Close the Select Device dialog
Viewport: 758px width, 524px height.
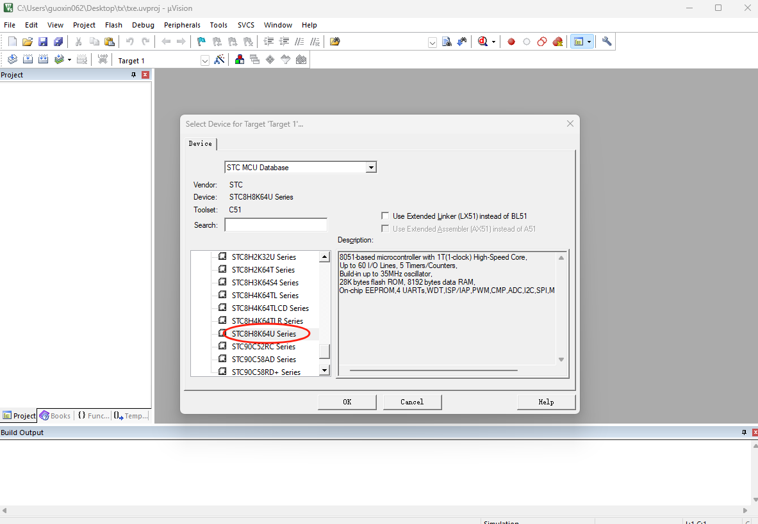point(570,123)
